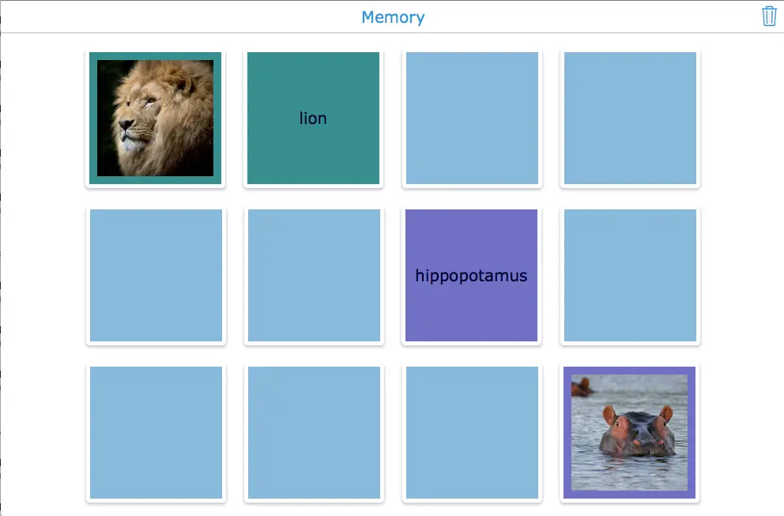
Task: Click the Memory title text
Action: [393, 17]
